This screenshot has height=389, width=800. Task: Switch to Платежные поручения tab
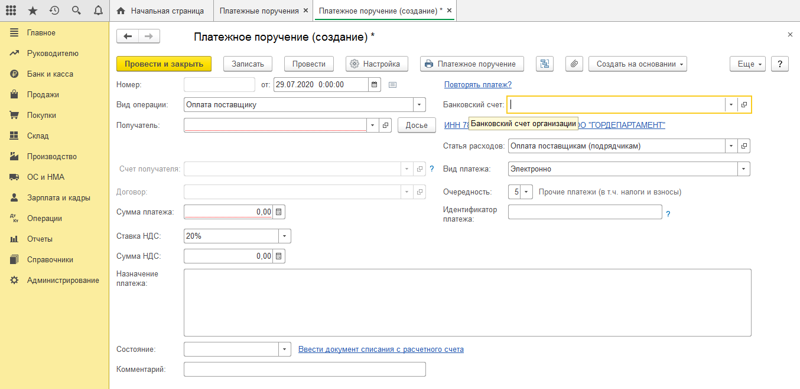258,11
